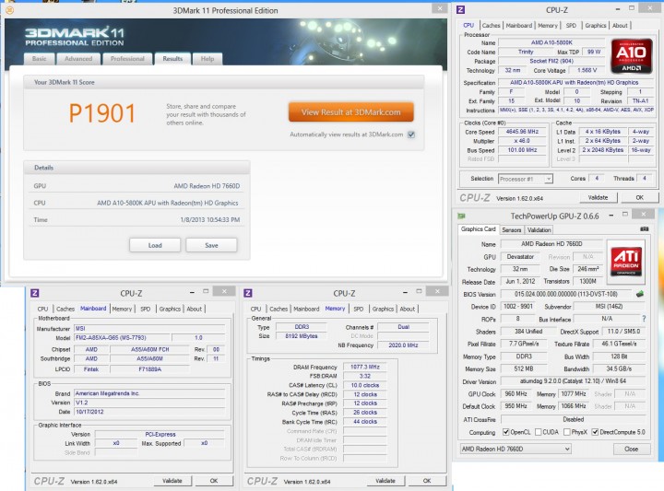
Task: Click OK in CPU-Z Mainboard window
Action: coord(214,481)
